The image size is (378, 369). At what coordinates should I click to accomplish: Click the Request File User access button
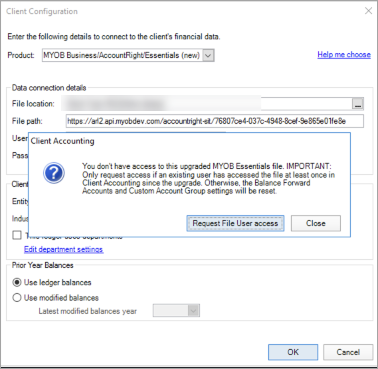[x=236, y=223]
